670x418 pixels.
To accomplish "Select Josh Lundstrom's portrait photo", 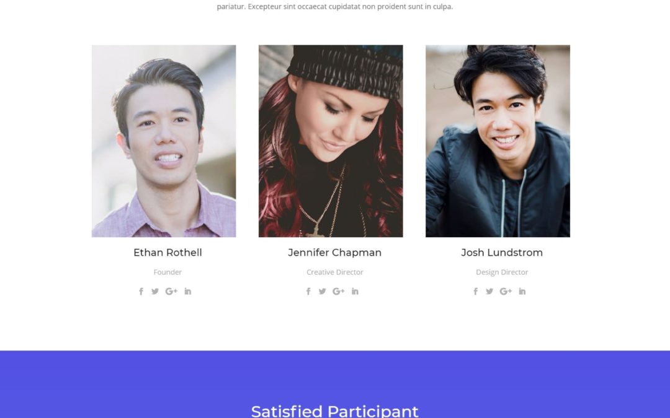I will pyautogui.click(x=498, y=141).
